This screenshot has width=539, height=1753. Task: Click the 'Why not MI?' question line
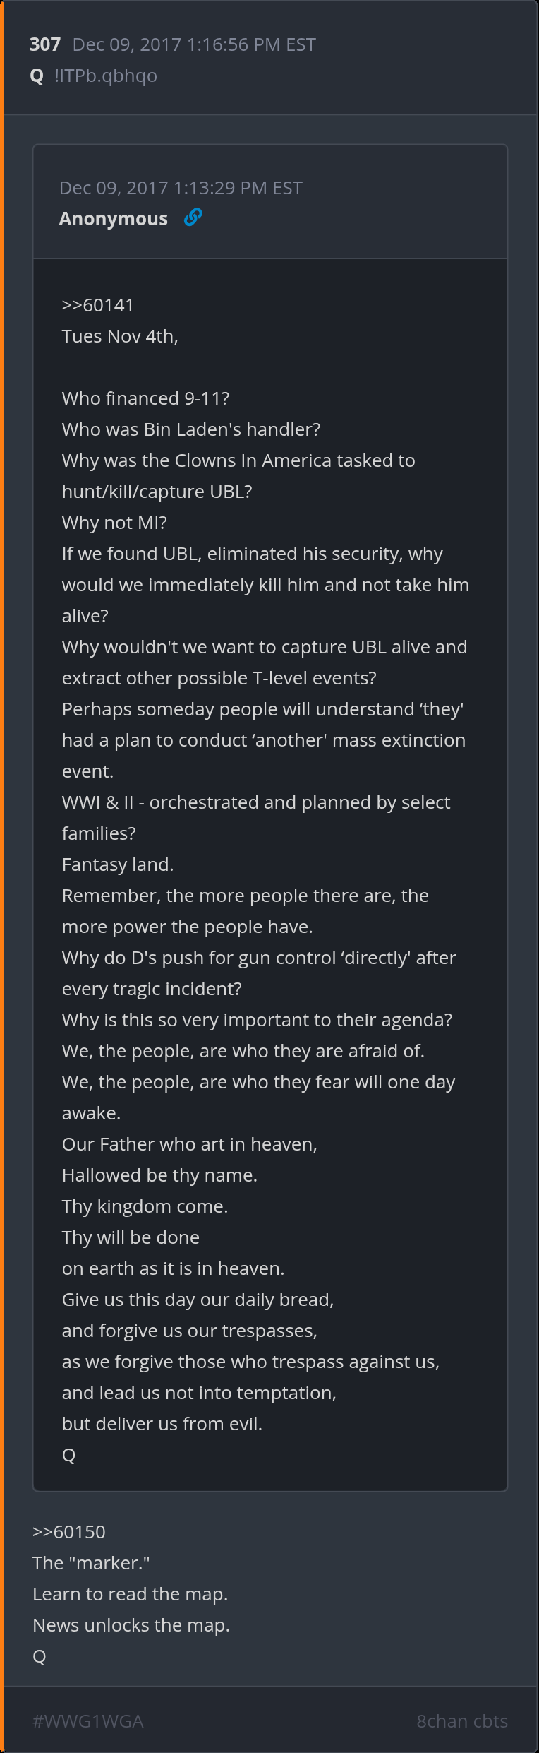pos(114,523)
